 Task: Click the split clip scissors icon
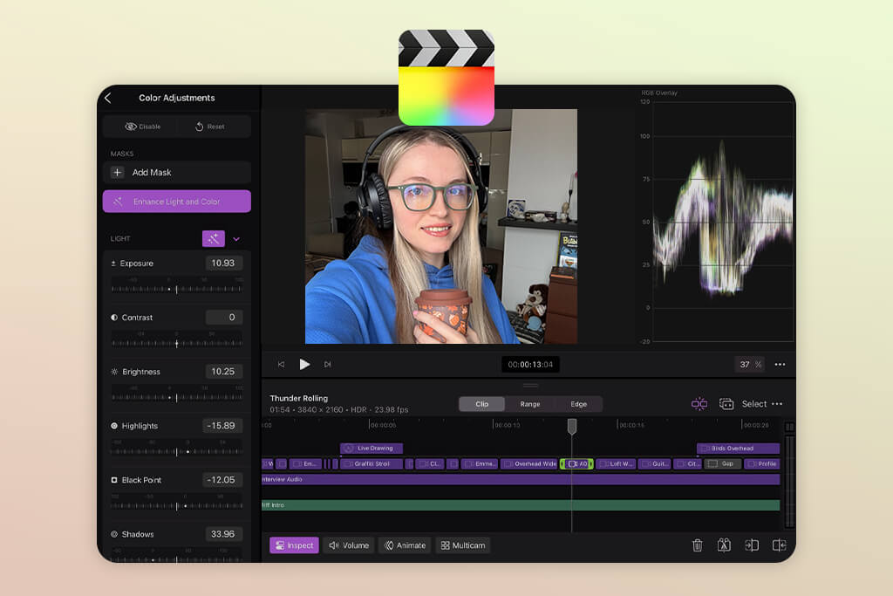click(724, 545)
